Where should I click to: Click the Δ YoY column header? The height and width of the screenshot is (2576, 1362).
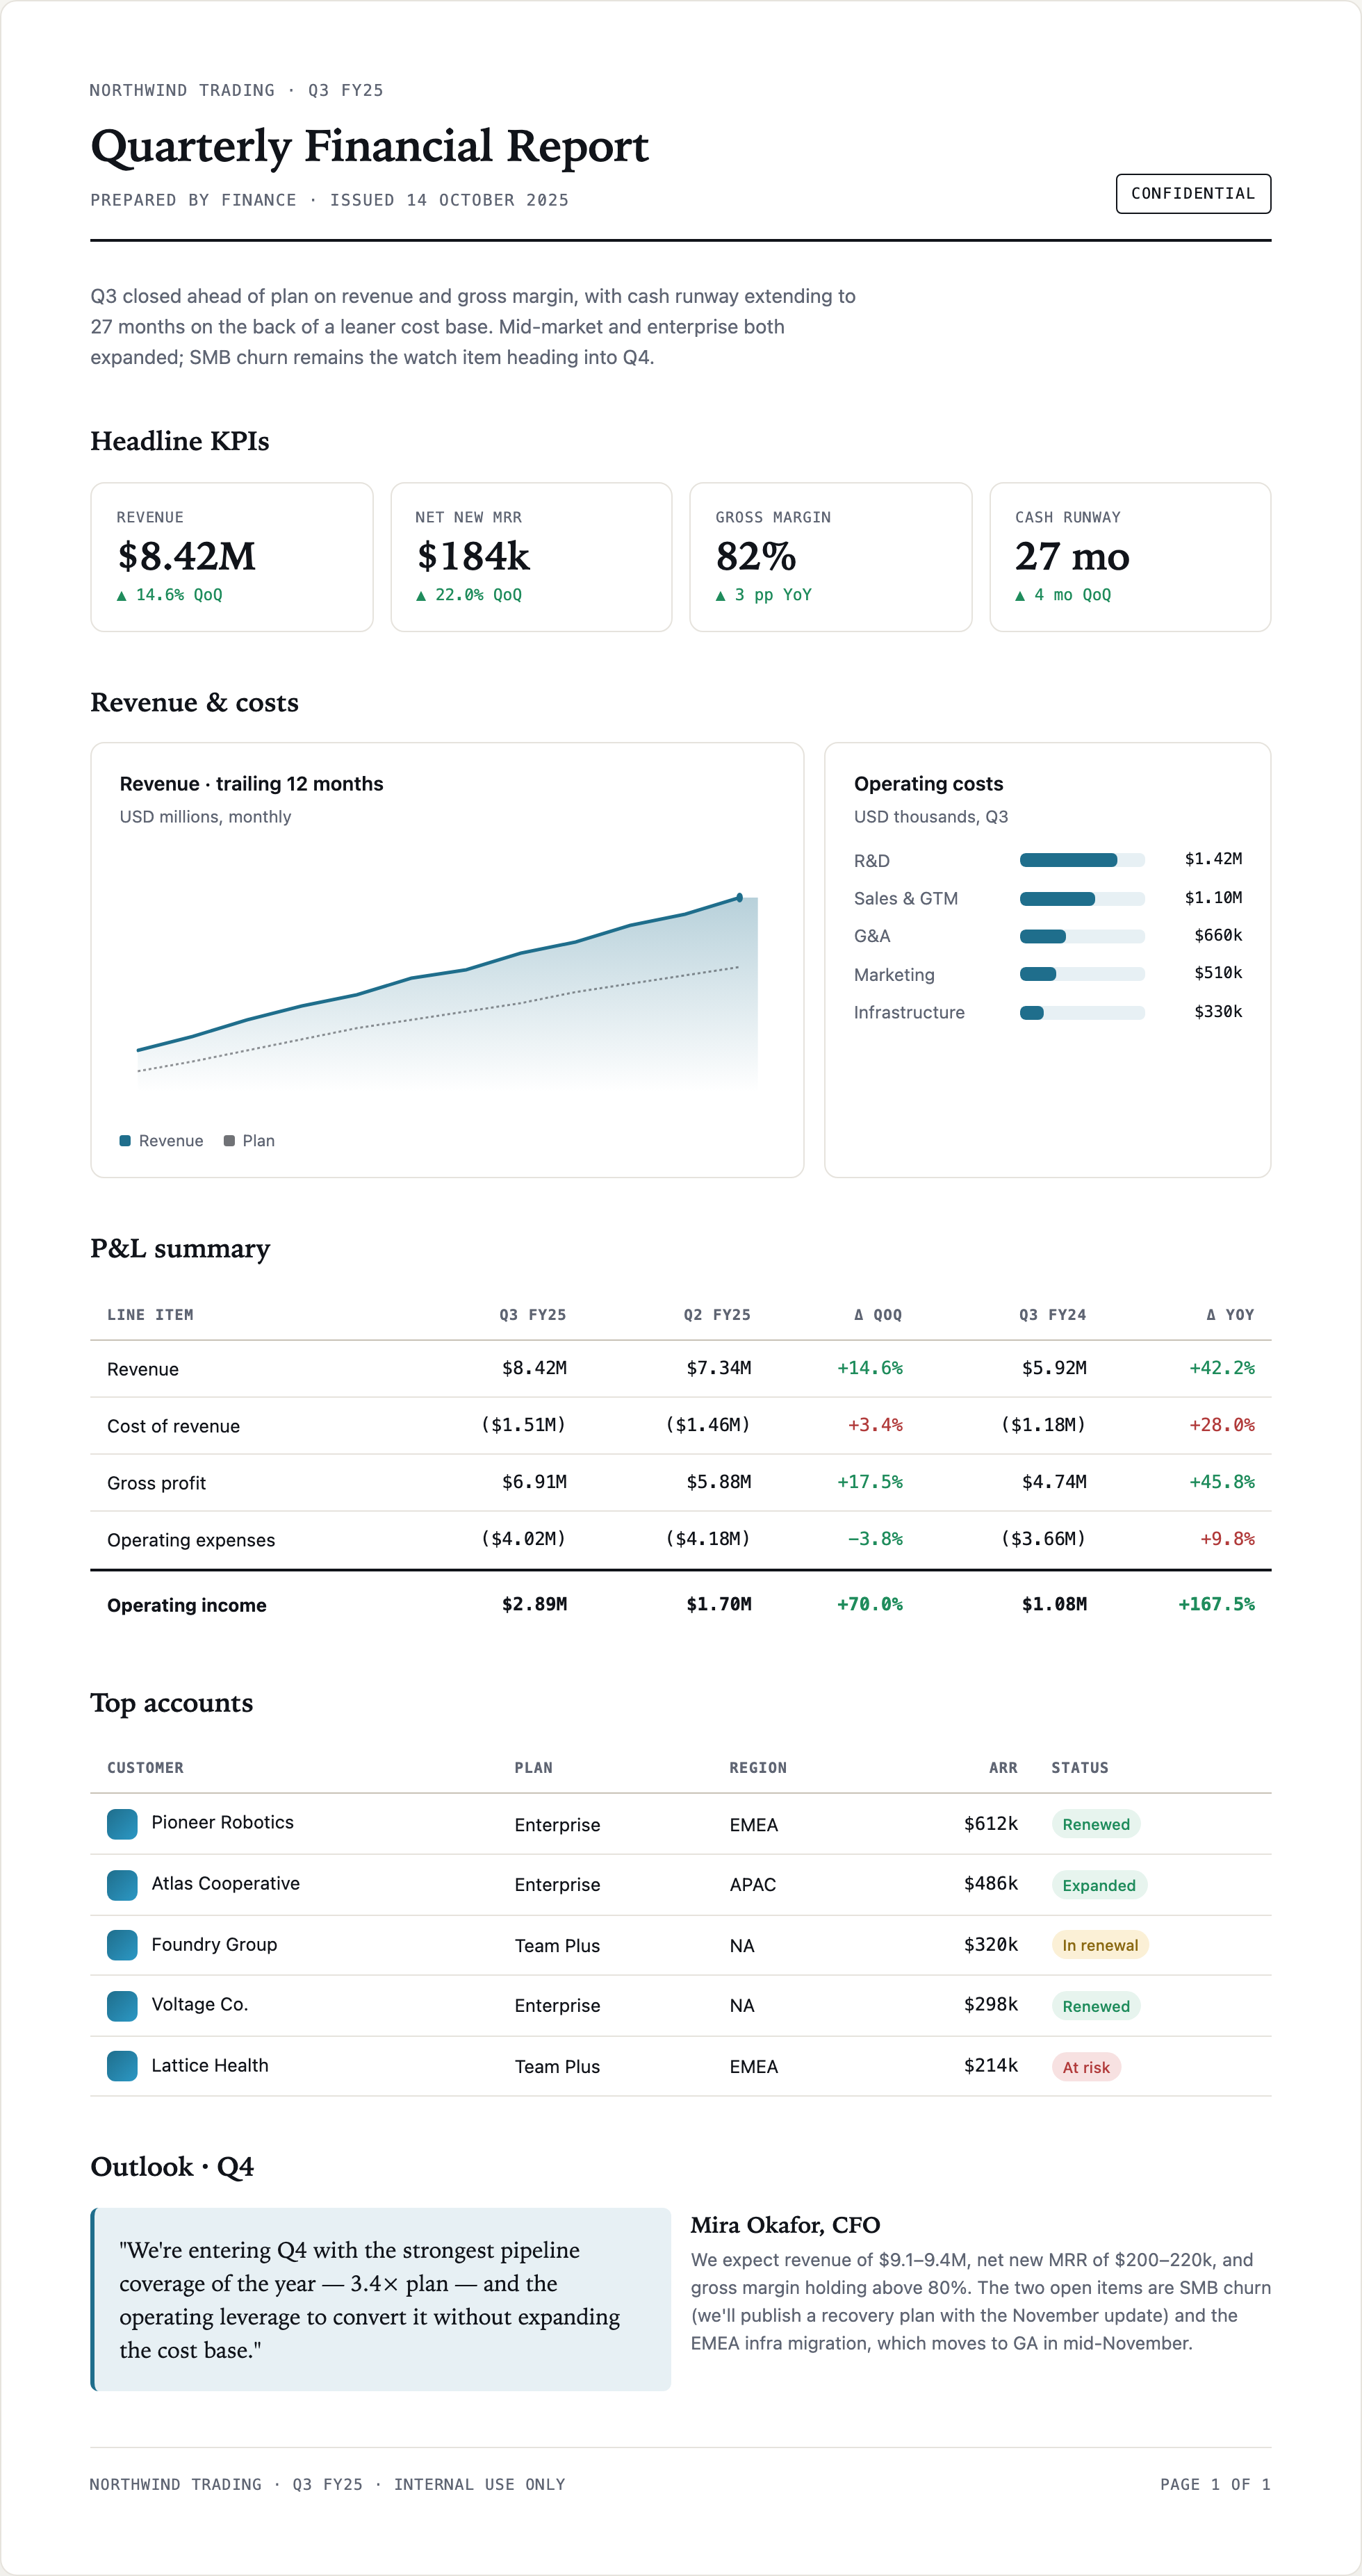1230,1315
